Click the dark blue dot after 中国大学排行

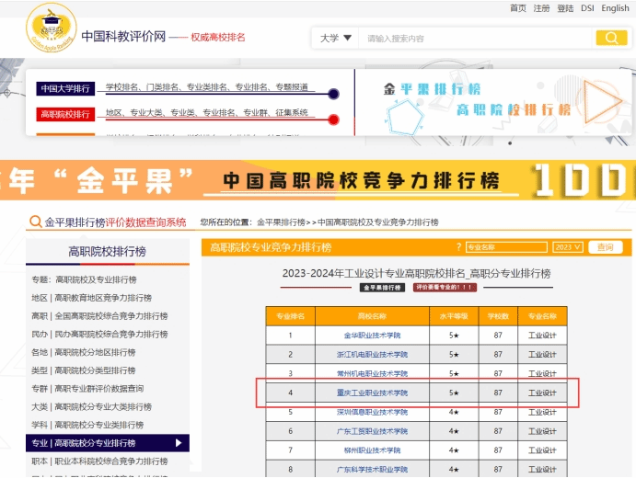pyautogui.click(x=333, y=94)
